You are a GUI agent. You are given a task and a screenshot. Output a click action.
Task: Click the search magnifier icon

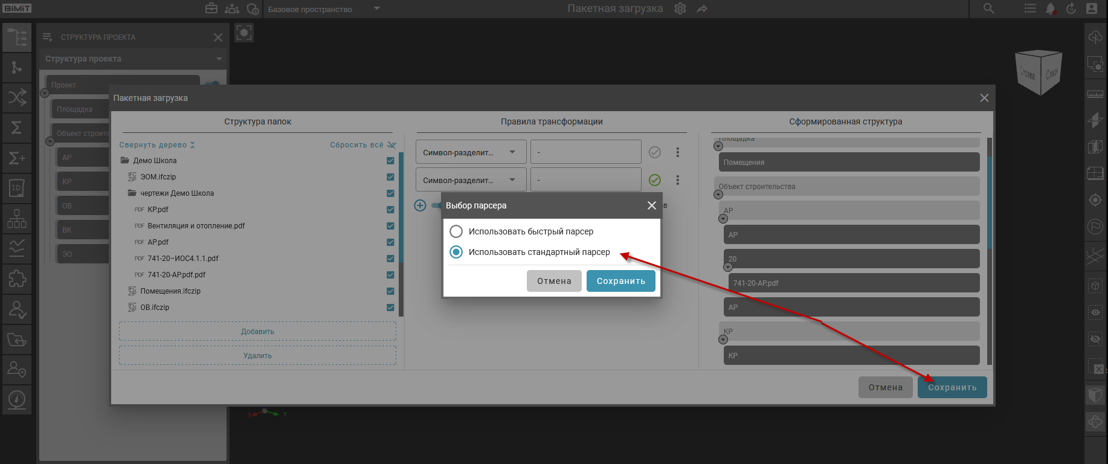988,9
